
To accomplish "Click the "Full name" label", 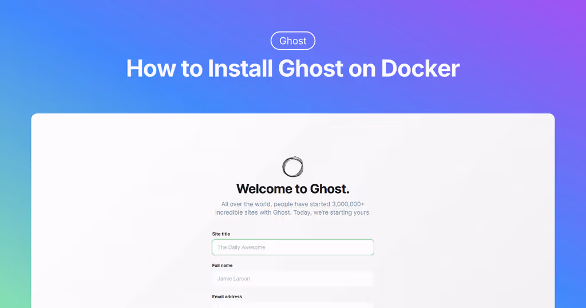I will tap(222, 266).
